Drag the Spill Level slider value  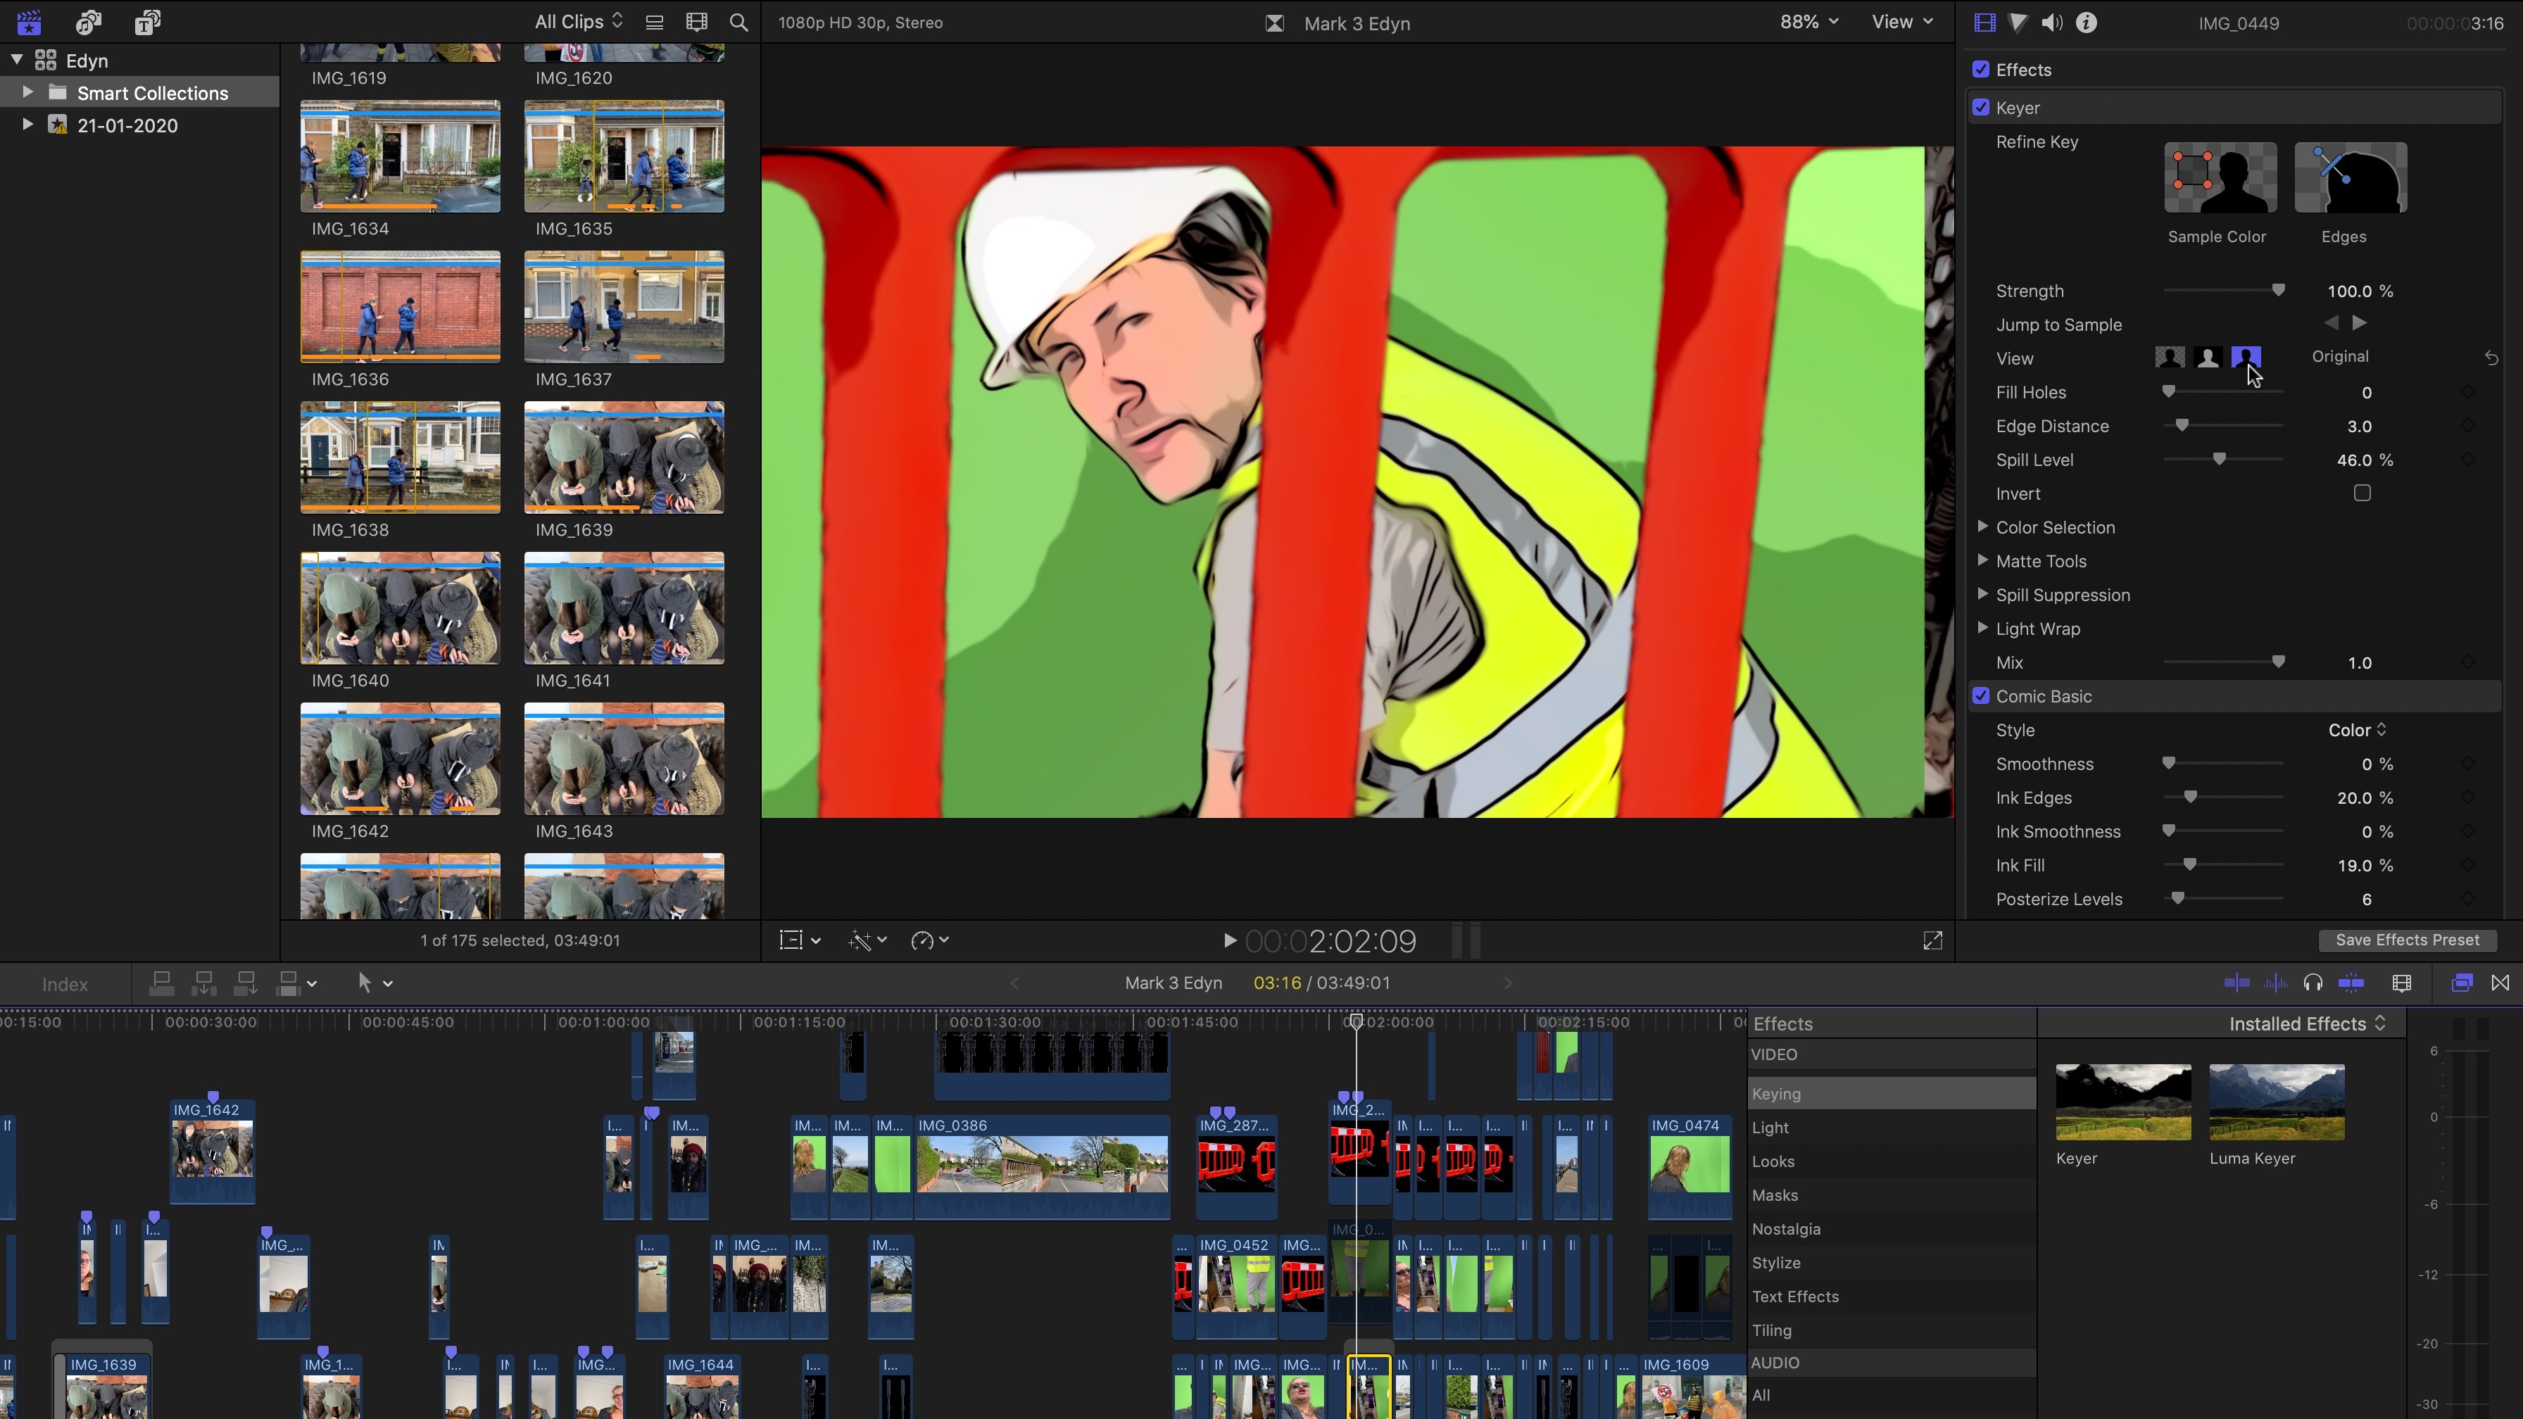pyautogui.click(x=2218, y=459)
